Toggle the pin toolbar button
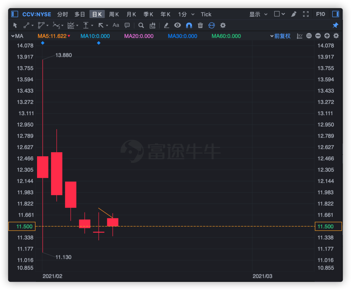 point(336,25)
